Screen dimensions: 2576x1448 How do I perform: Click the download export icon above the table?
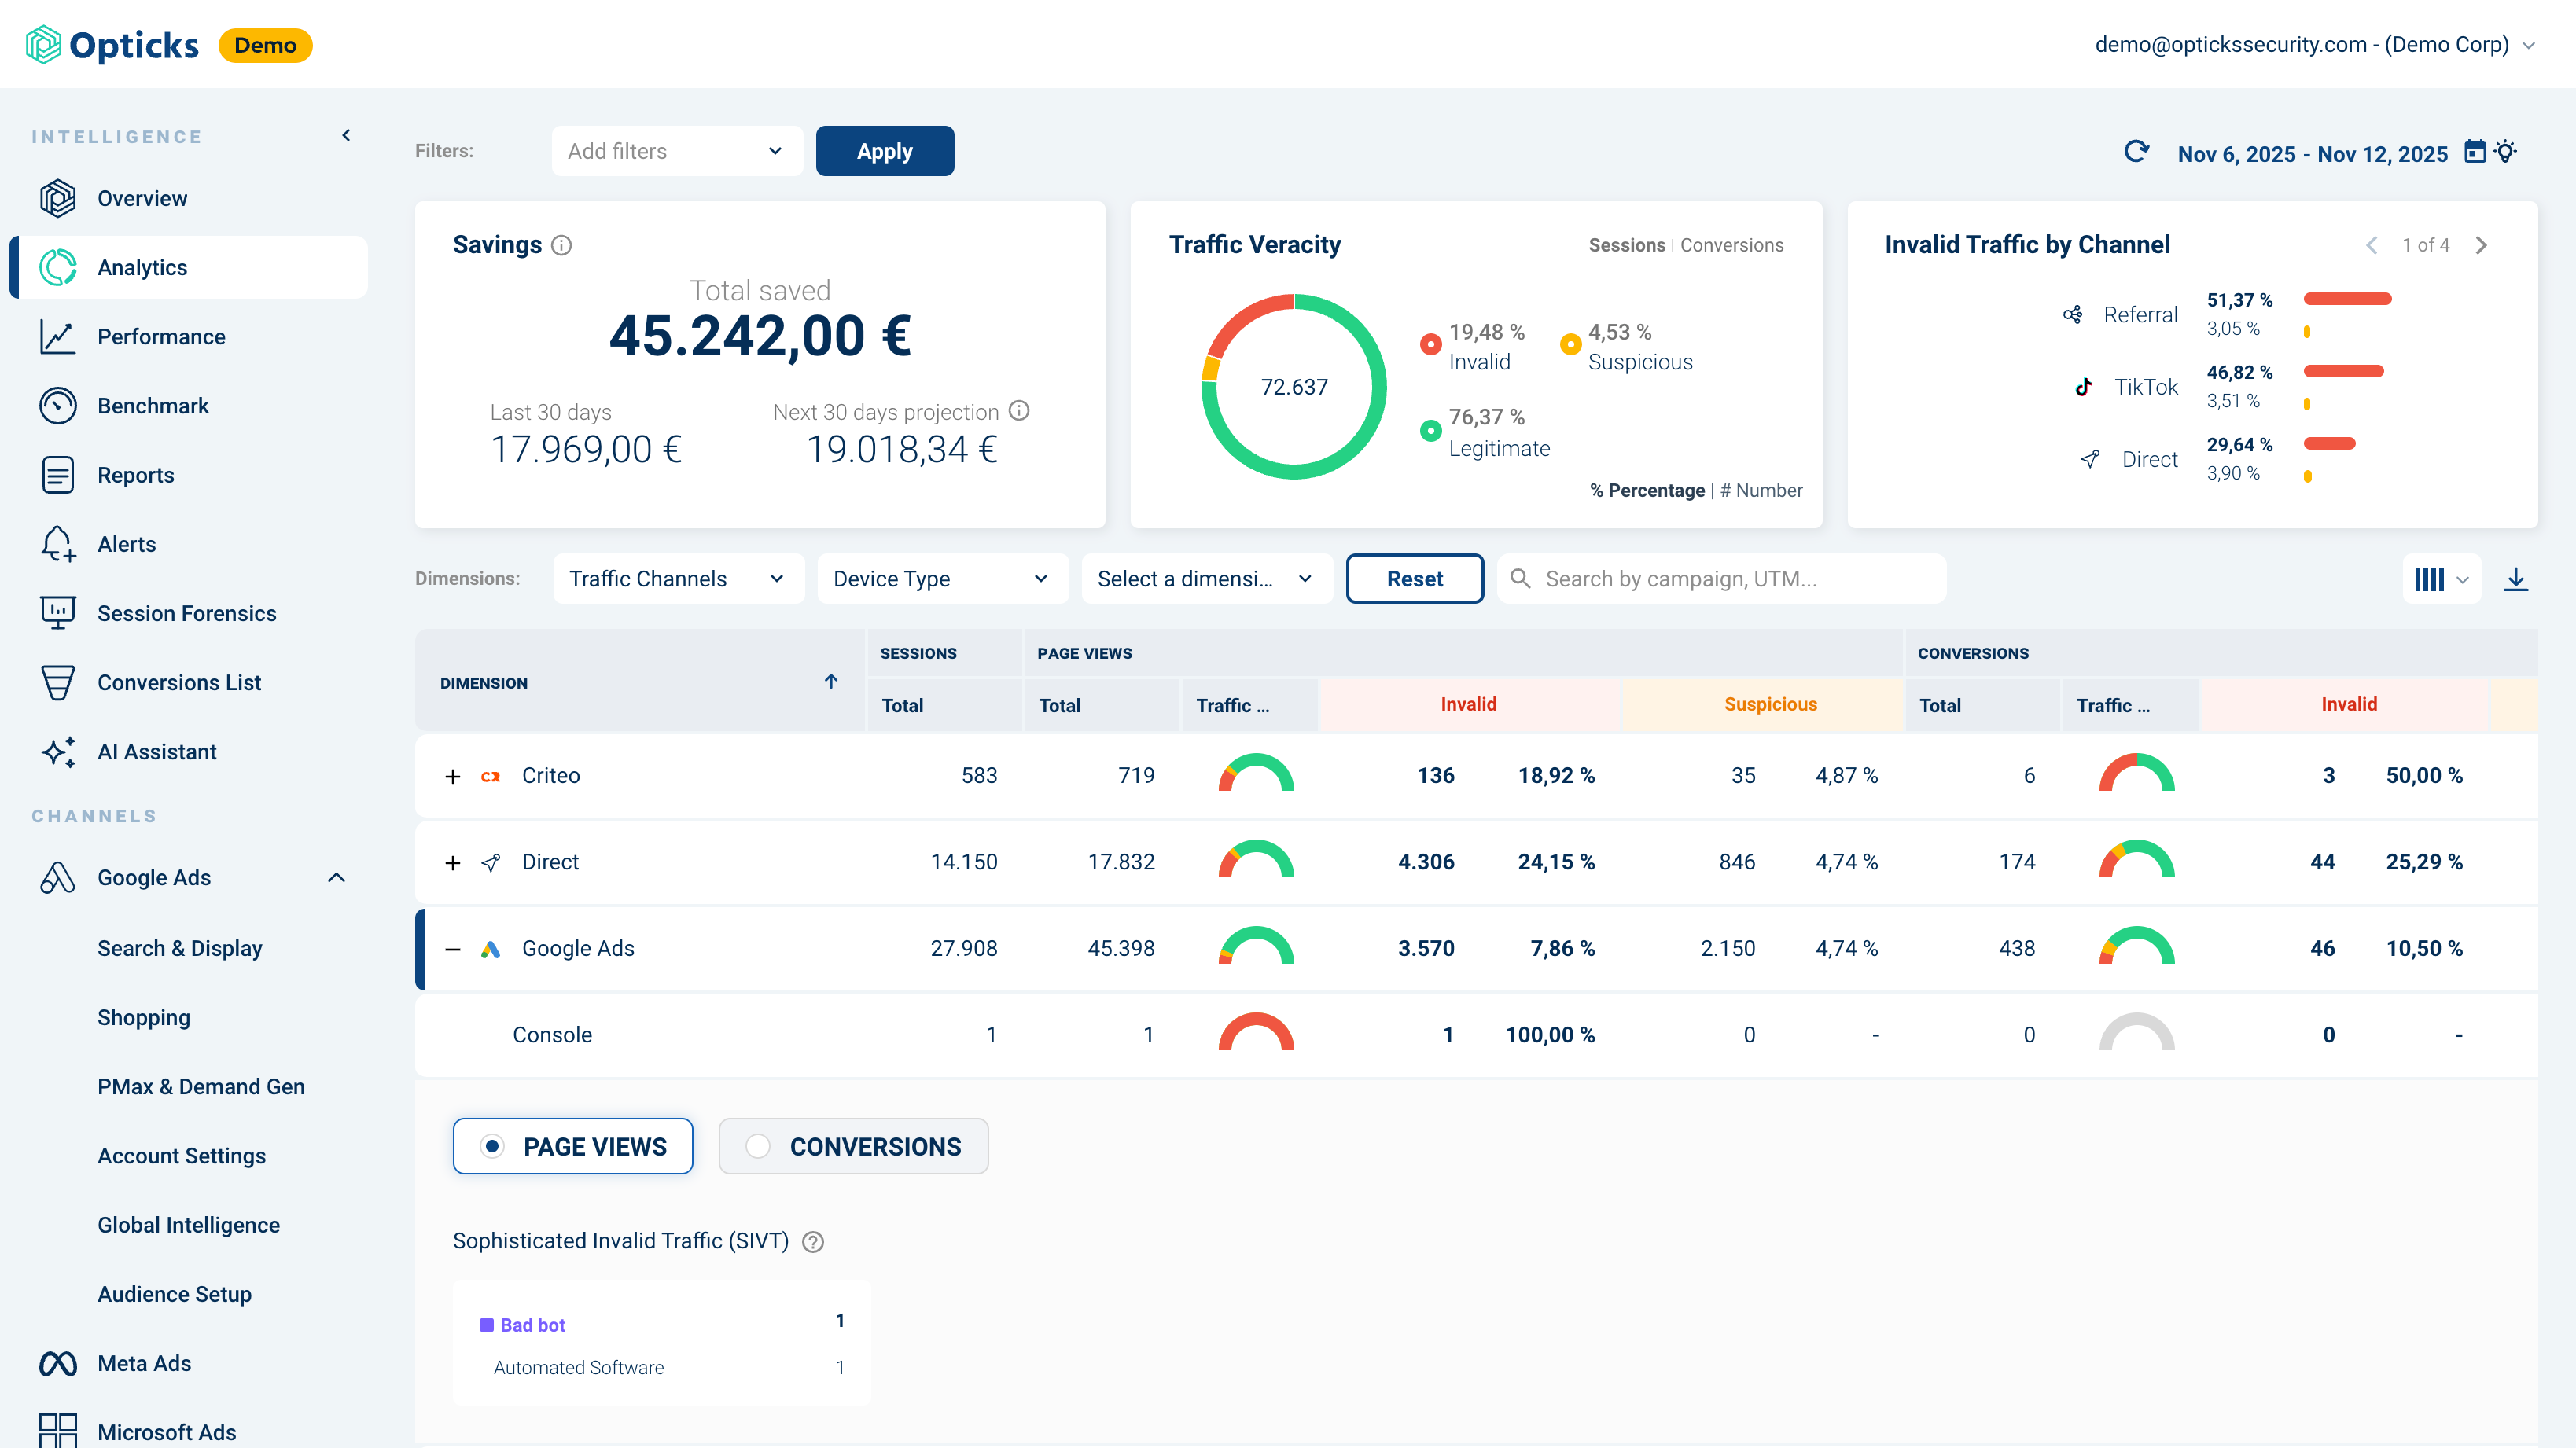(2517, 578)
